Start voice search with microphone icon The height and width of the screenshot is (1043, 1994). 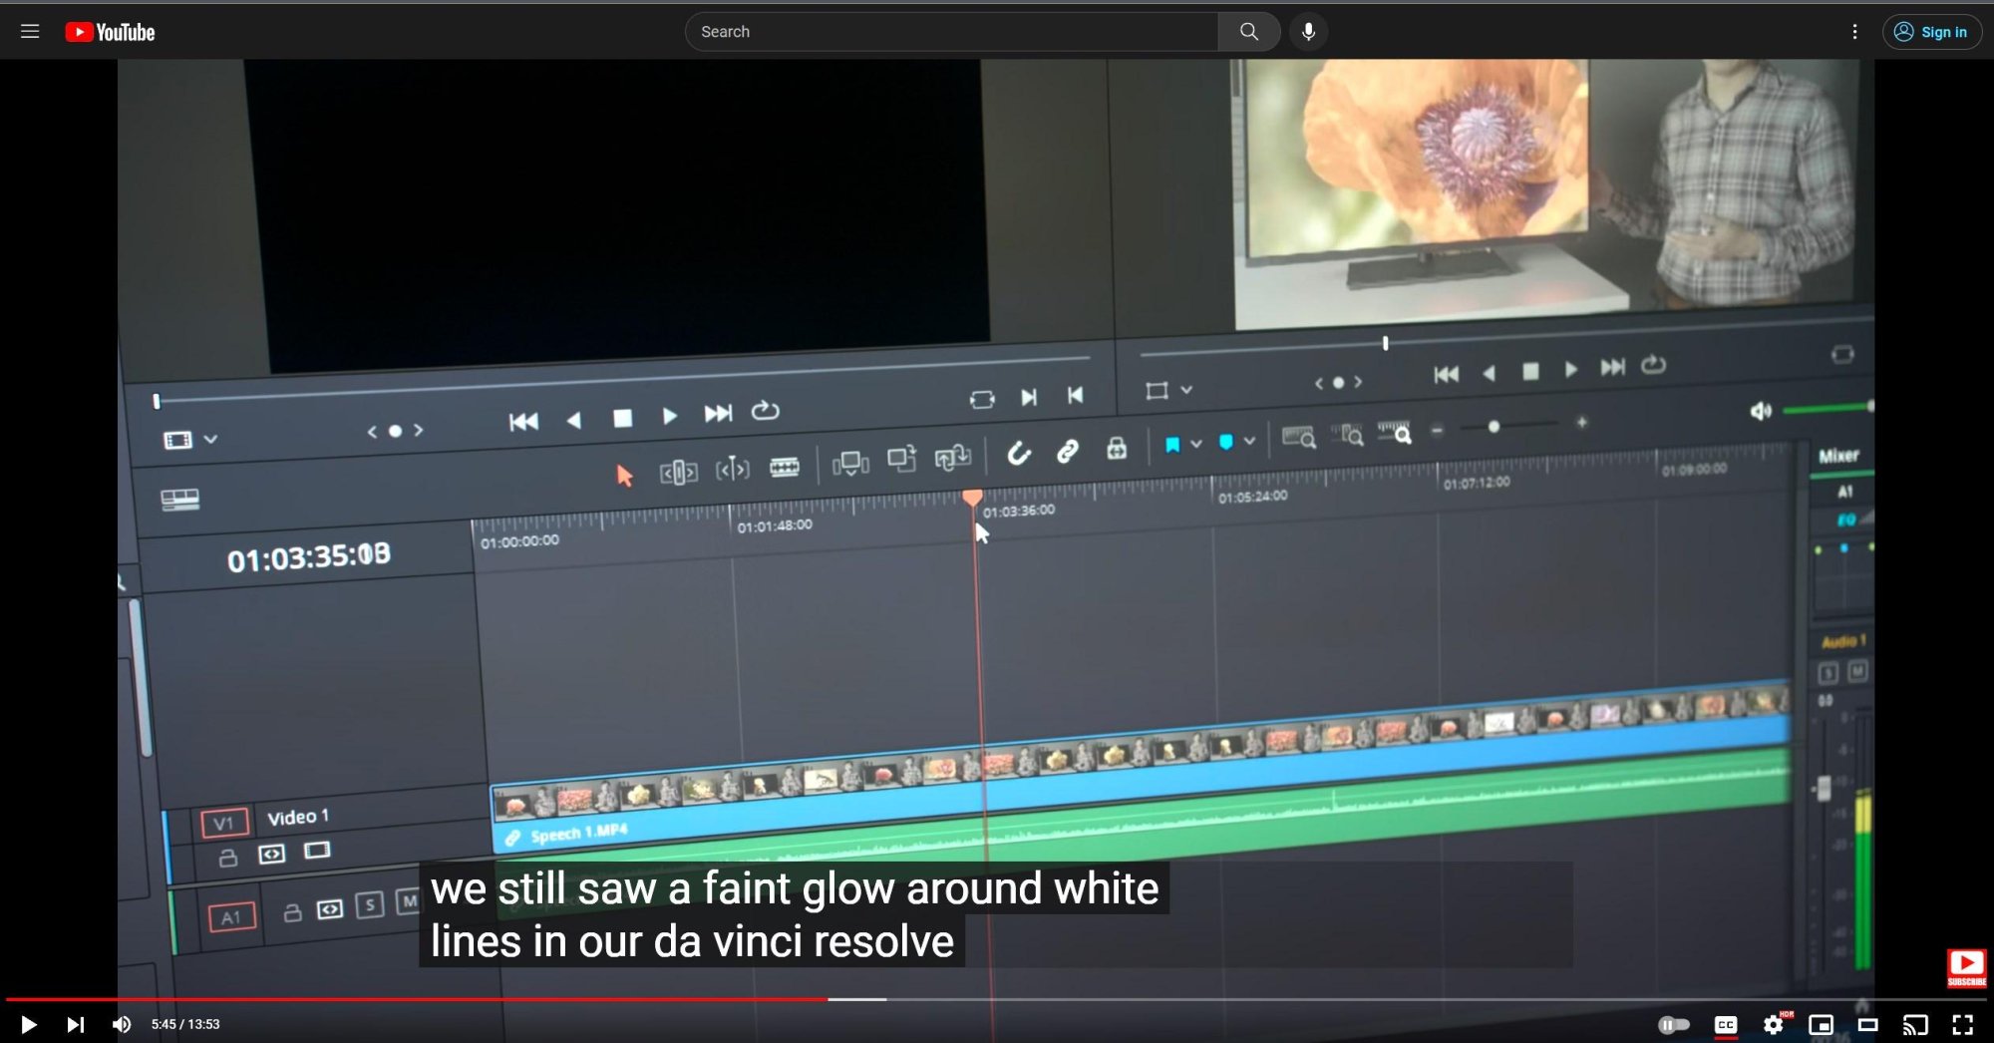[x=1308, y=32]
